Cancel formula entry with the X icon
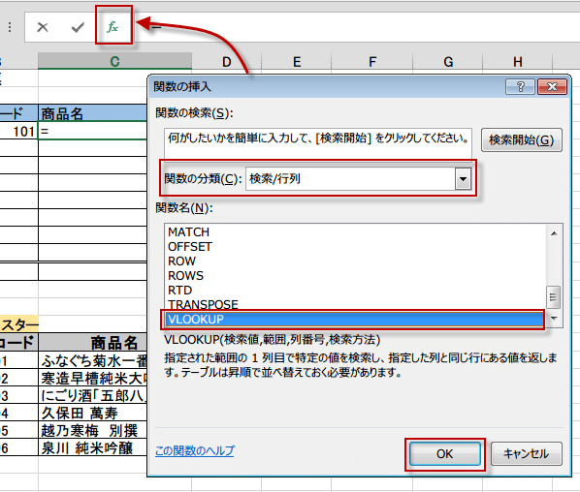The image size is (580, 492). 43,27
